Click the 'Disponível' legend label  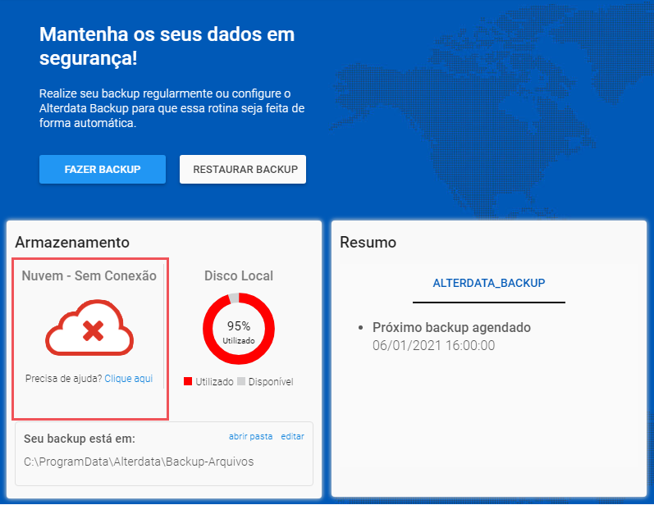(271, 382)
